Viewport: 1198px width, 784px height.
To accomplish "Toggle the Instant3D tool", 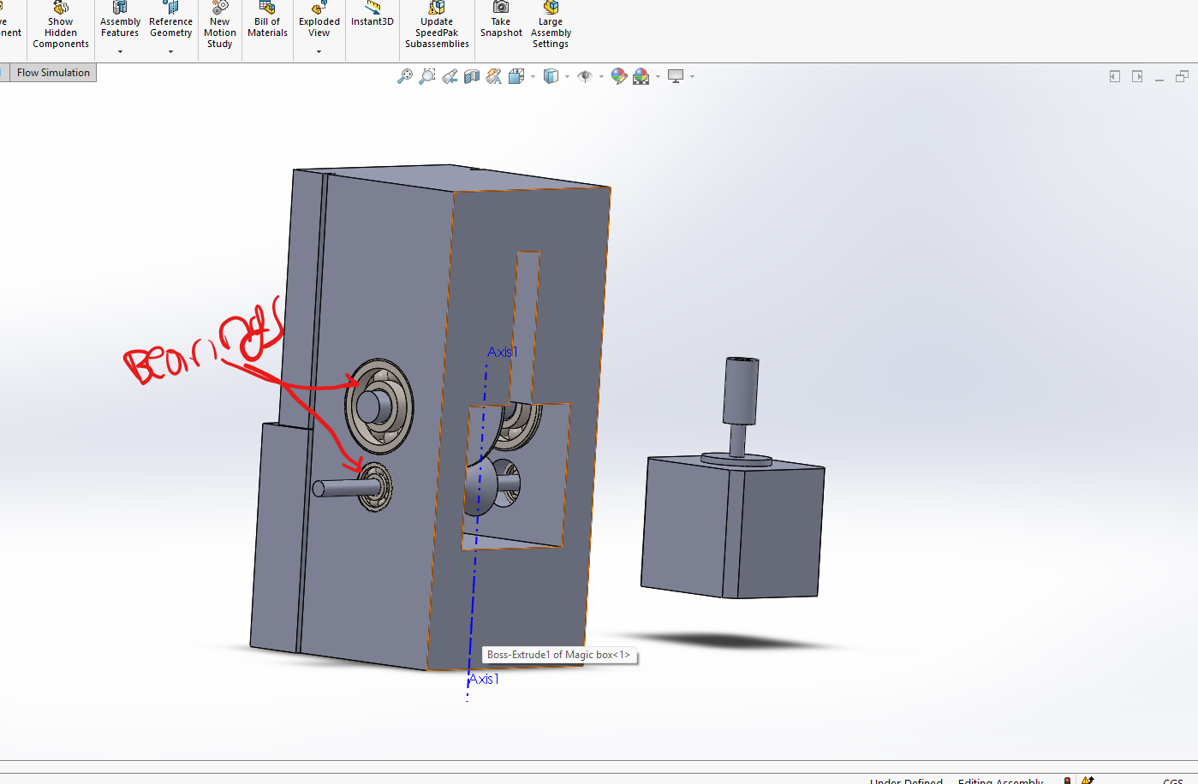I will [373, 15].
